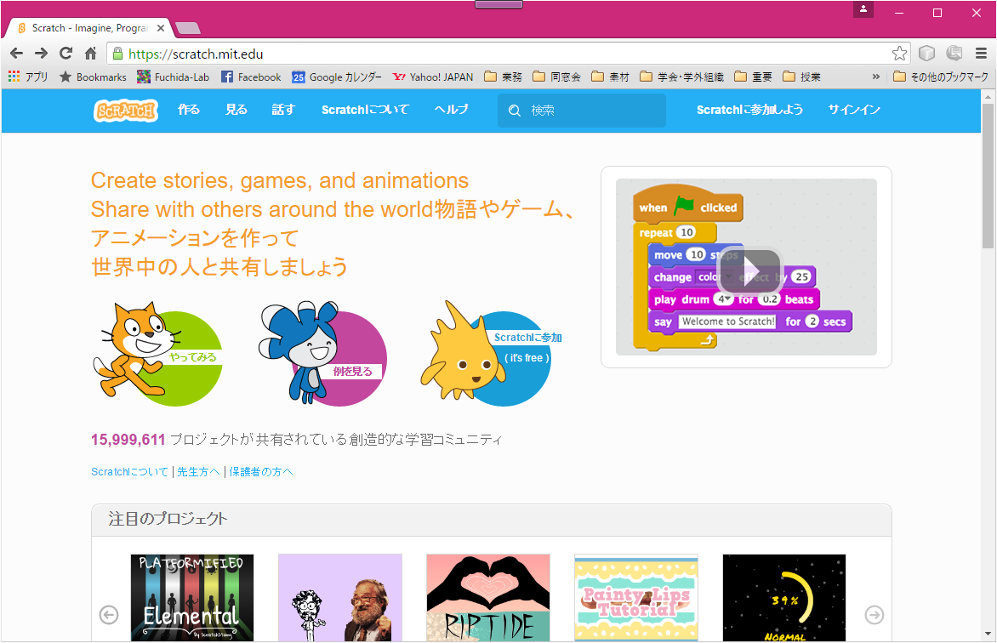The height and width of the screenshot is (643, 997).
Task: Click the Scratch search input field
Action: click(x=591, y=111)
